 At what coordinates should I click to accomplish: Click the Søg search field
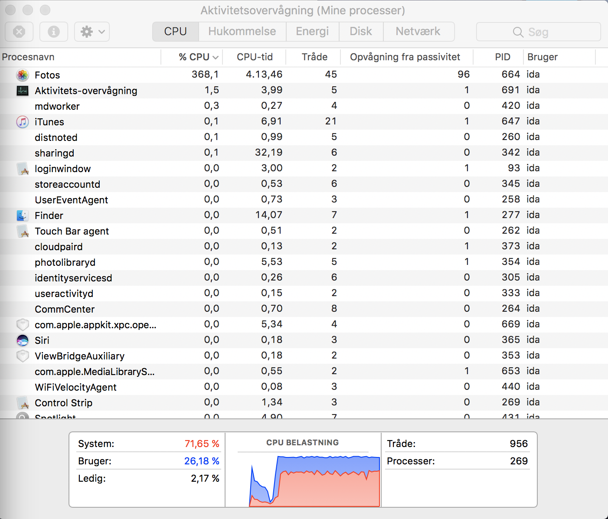[538, 32]
